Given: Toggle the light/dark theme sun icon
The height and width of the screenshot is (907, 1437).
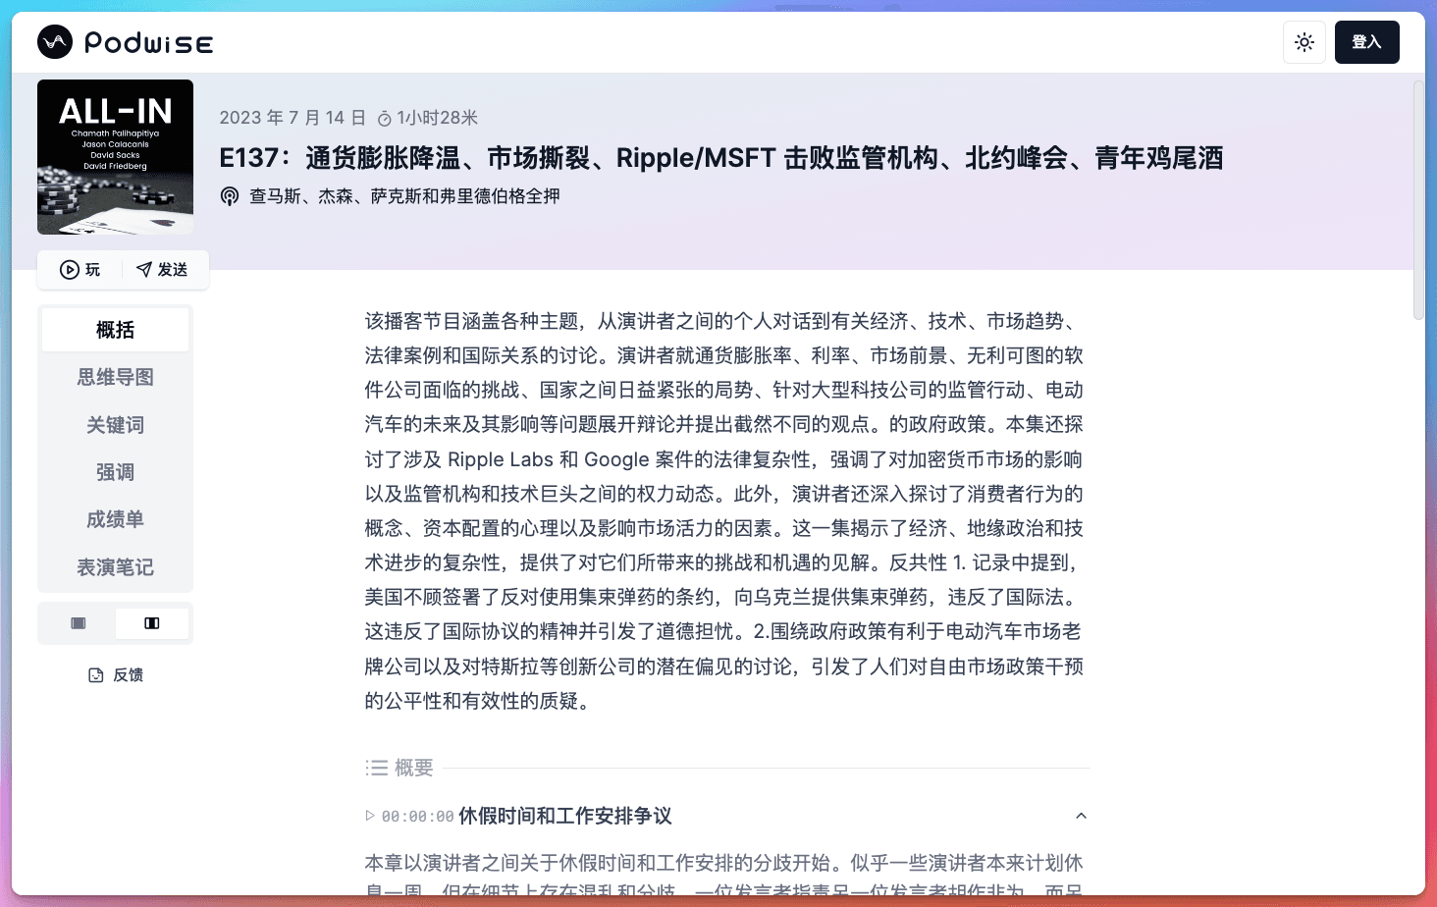Looking at the screenshot, I should point(1304,42).
